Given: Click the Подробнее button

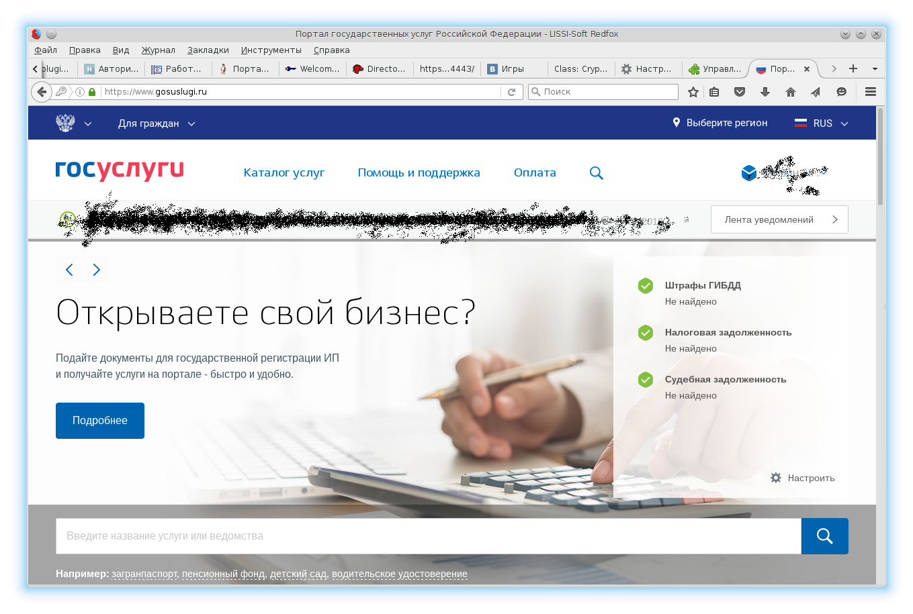Looking at the screenshot, I should (100, 421).
